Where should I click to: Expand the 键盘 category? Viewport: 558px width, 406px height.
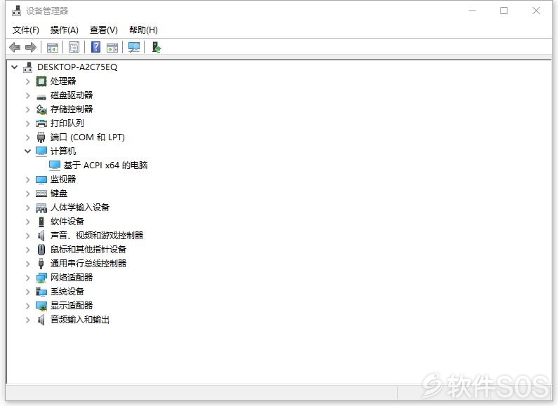click(28, 194)
